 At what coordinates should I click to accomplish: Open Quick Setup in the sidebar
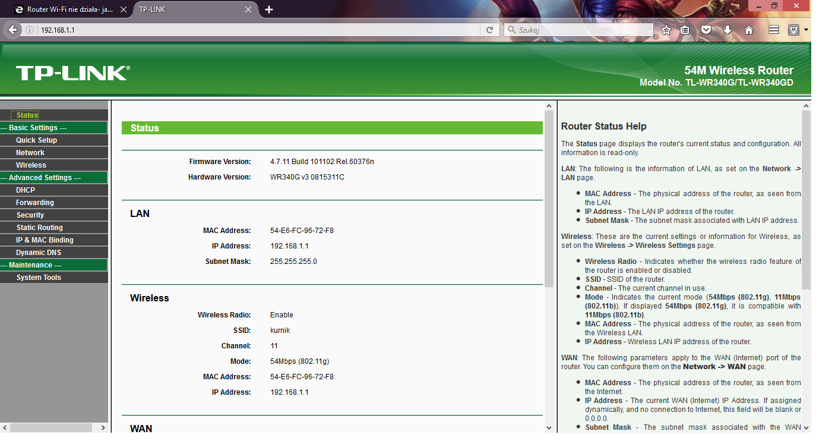36,140
